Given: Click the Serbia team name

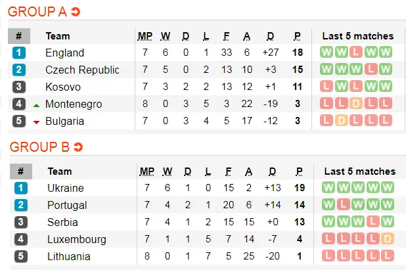Looking at the screenshot, I should [x=62, y=222].
